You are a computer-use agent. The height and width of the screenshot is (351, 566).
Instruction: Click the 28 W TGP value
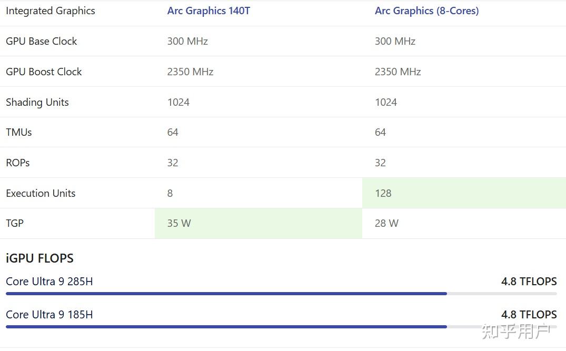point(386,223)
